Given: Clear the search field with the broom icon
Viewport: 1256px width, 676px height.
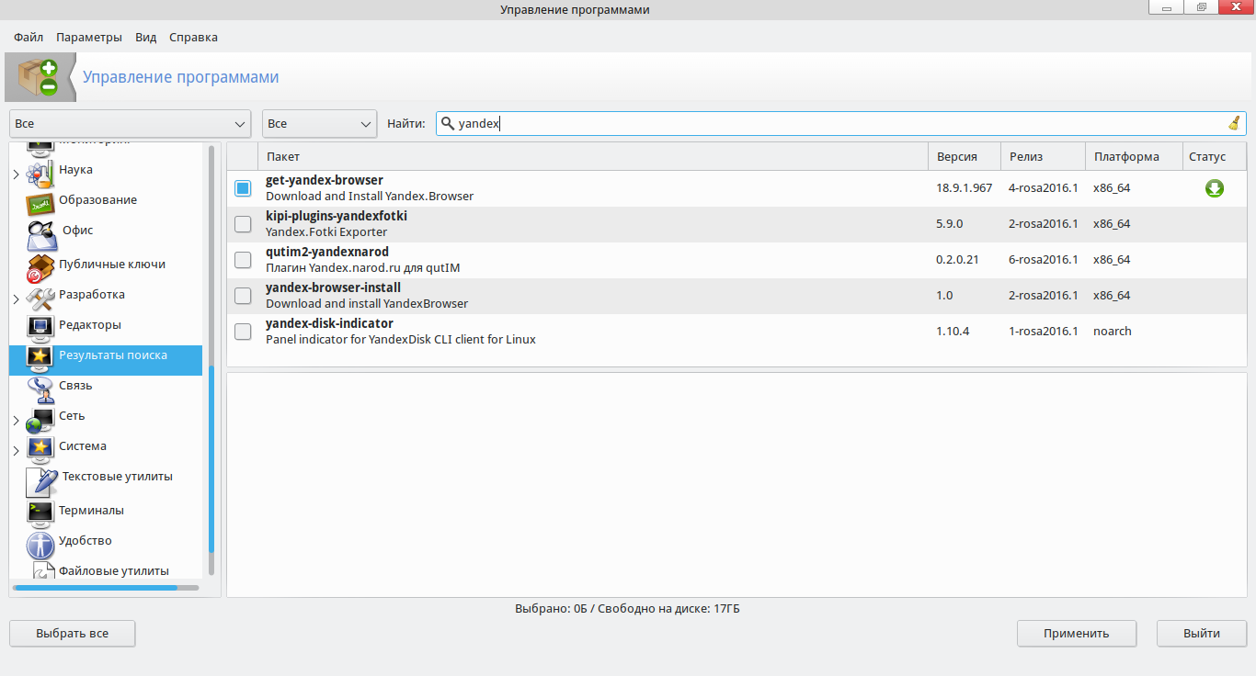Looking at the screenshot, I should pos(1234,123).
